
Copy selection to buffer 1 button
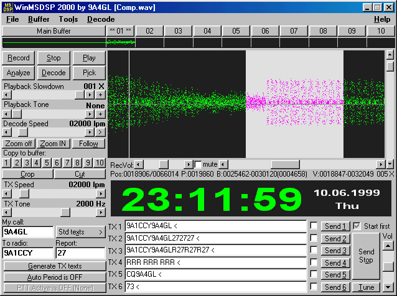[7, 163]
